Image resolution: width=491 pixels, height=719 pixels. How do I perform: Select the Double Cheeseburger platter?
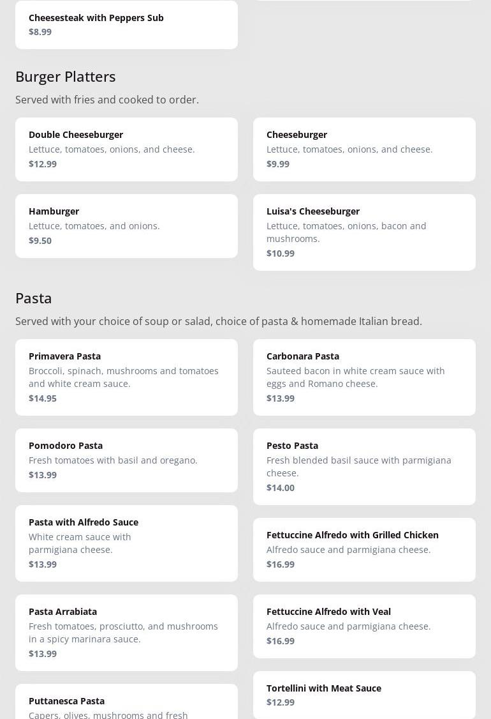126,149
